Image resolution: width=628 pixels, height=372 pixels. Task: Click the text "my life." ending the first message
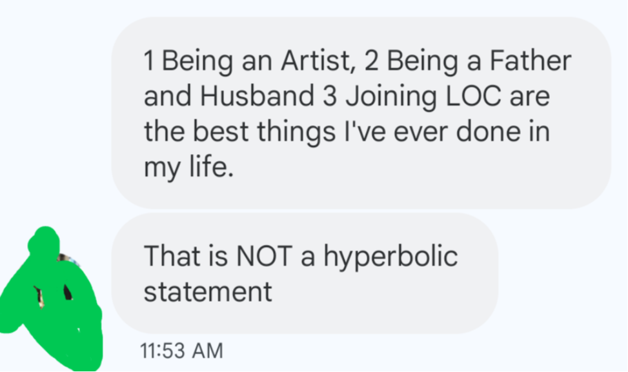186,168
